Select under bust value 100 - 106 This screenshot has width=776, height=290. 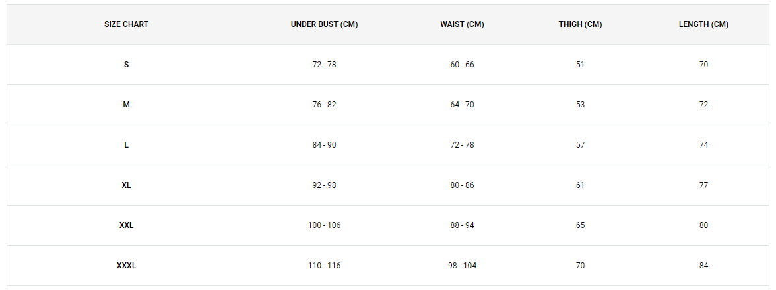point(324,225)
